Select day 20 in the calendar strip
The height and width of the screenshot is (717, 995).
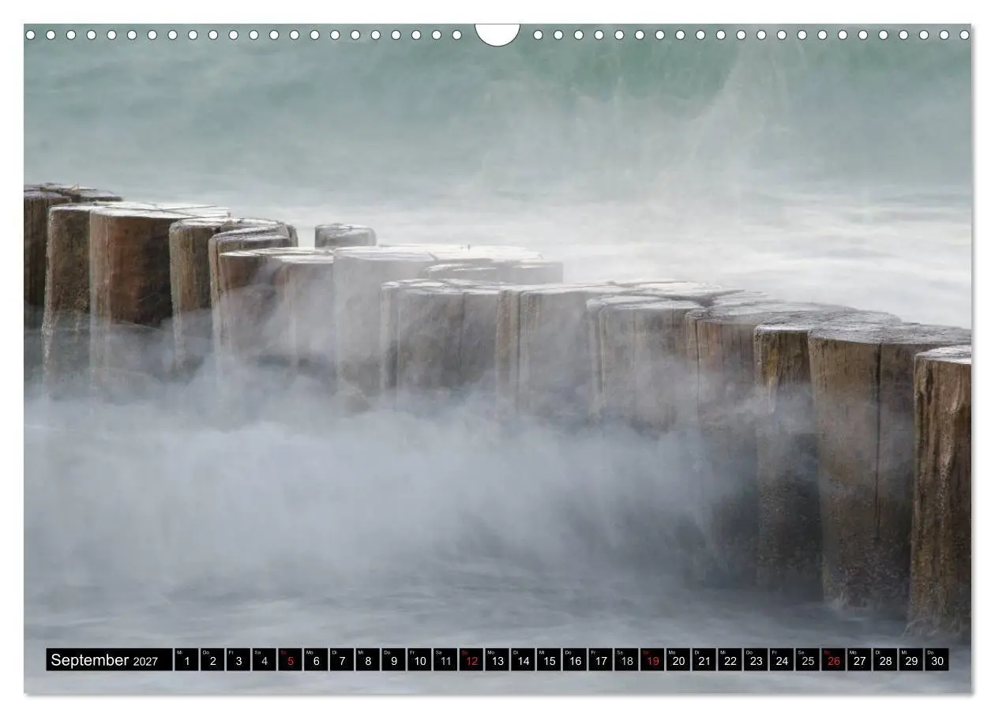pos(678,660)
